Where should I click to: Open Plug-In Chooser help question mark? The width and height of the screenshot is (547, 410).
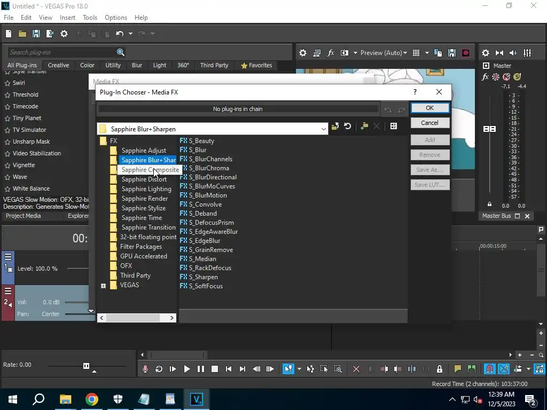(x=415, y=92)
